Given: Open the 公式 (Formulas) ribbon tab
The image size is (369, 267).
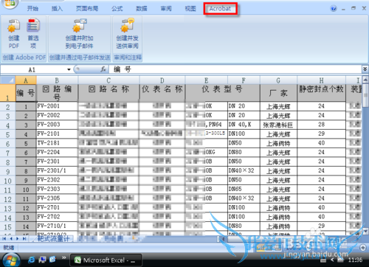Looking at the screenshot, I should coord(117,9).
